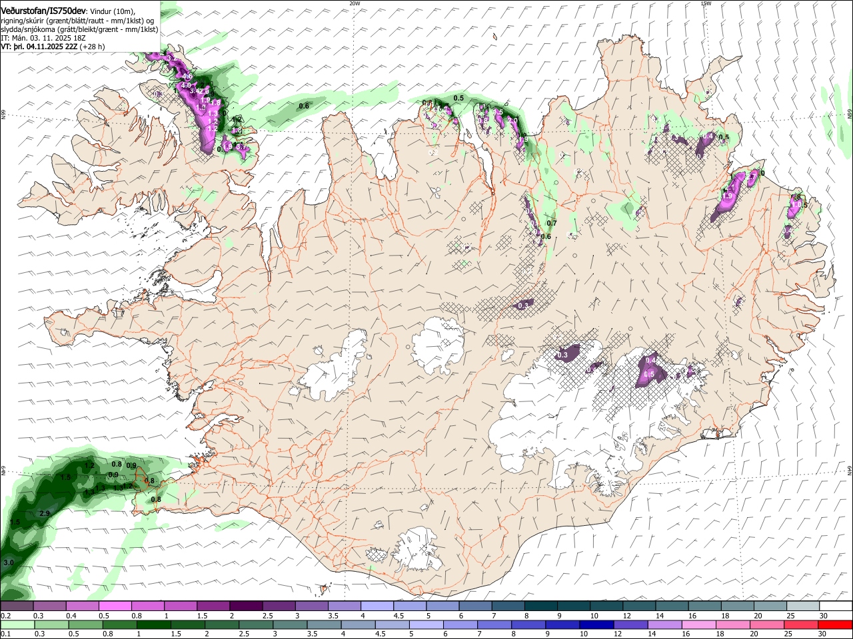
Task: Click the light pink swatch above 16 on rain scale
Action: coord(698,625)
